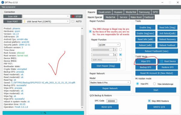Open the Fastboot sub-tab
181x115 pixels.
(149, 17)
